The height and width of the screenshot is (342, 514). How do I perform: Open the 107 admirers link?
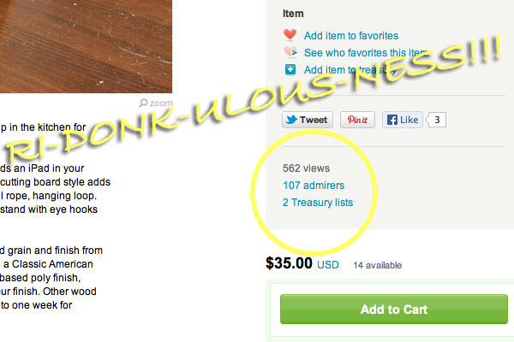314,186
